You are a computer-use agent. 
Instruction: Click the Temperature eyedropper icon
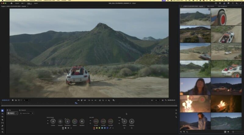coord(65,119)
